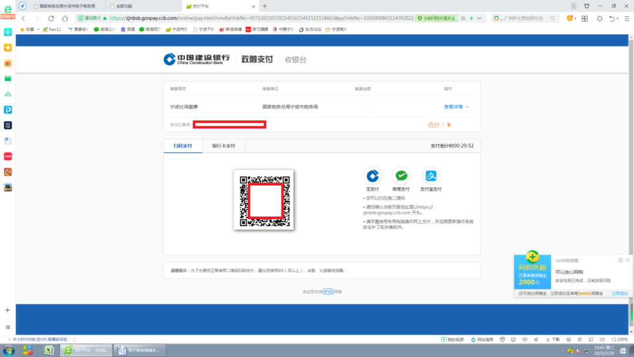Image resolution: width=634 pixels, height=357 pixels.
Task: Open the address bar dropdown arrow
Action: coord(480,18)
